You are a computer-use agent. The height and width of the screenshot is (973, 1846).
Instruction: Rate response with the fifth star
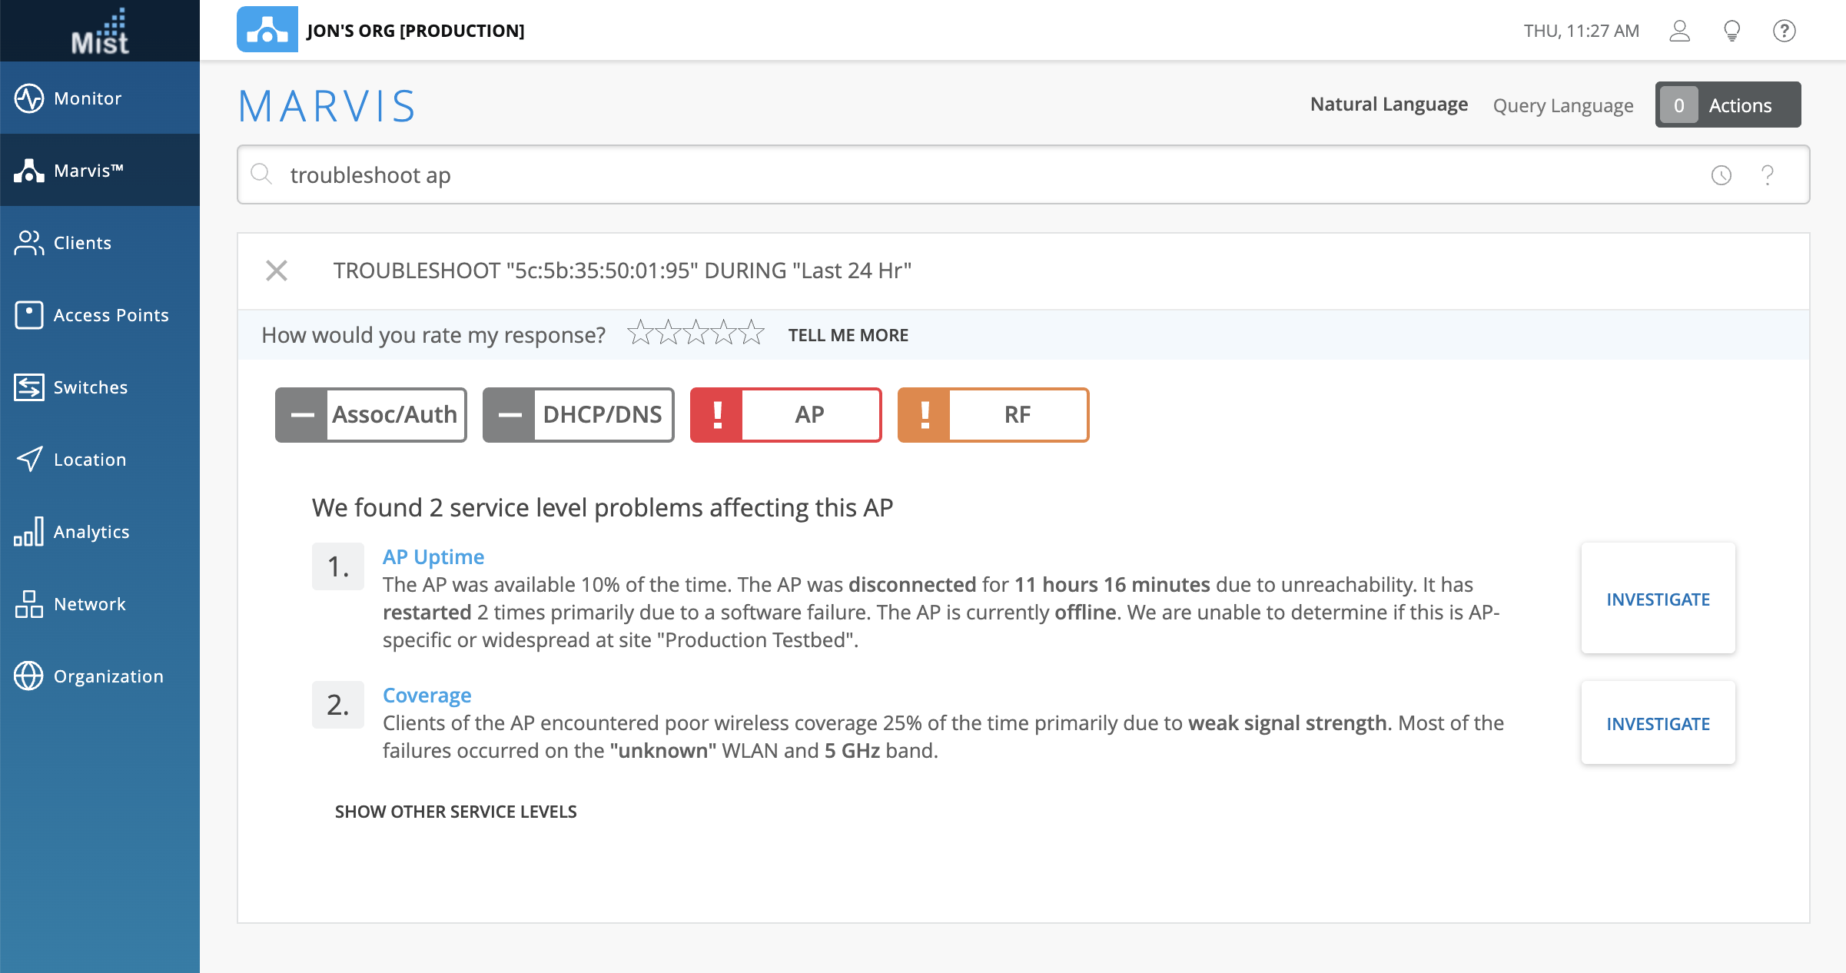(752, 334)
